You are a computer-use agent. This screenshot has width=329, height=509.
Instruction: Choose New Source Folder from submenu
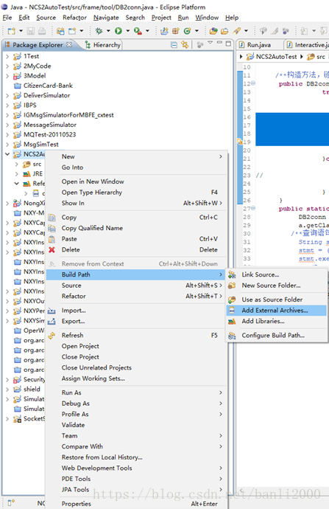[276, 285]
